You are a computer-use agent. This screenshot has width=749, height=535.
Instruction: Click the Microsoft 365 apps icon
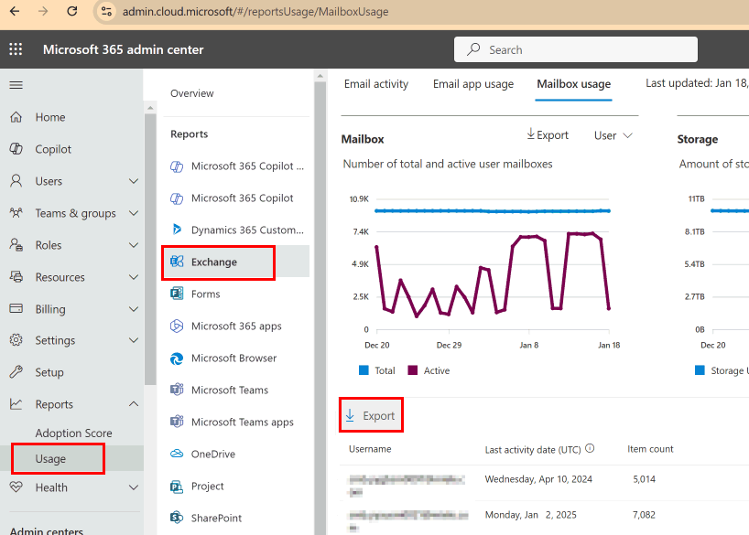(x=177, y=326)
